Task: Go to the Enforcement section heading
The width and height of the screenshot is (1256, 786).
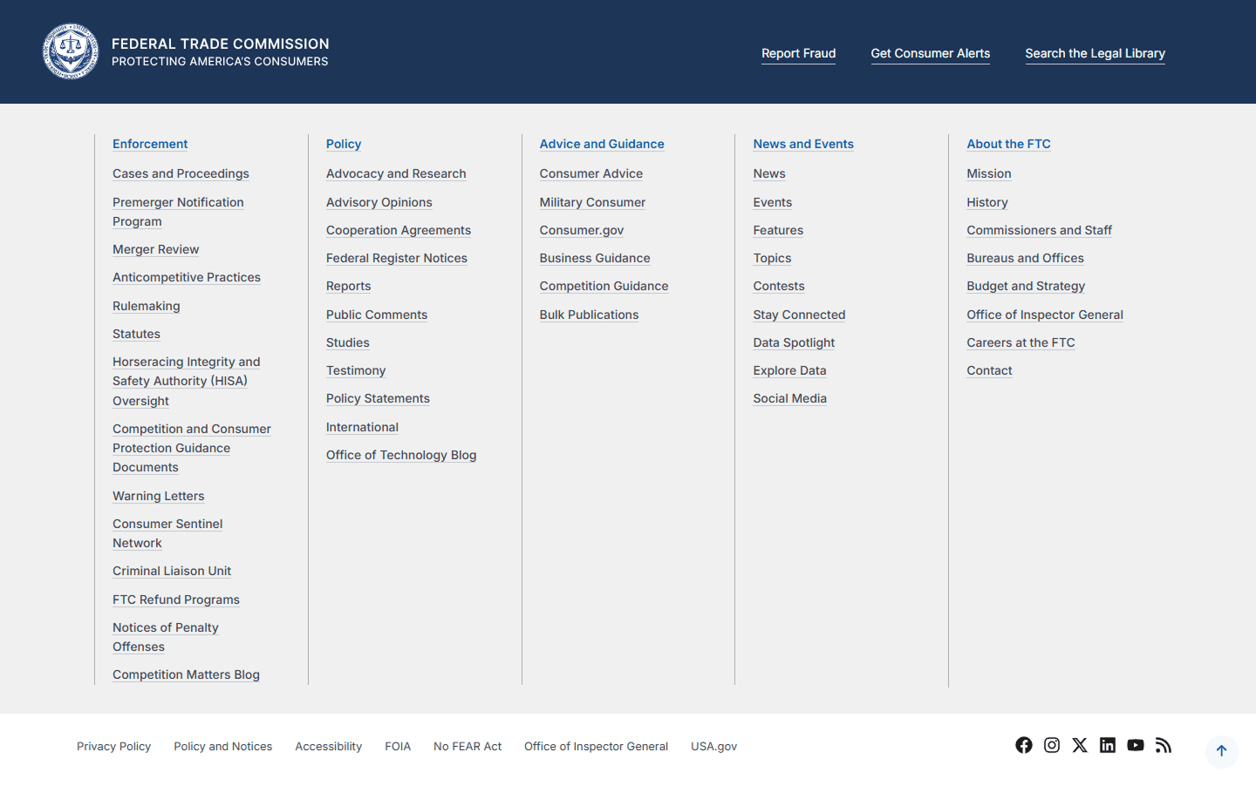Action: click(150, 144)
